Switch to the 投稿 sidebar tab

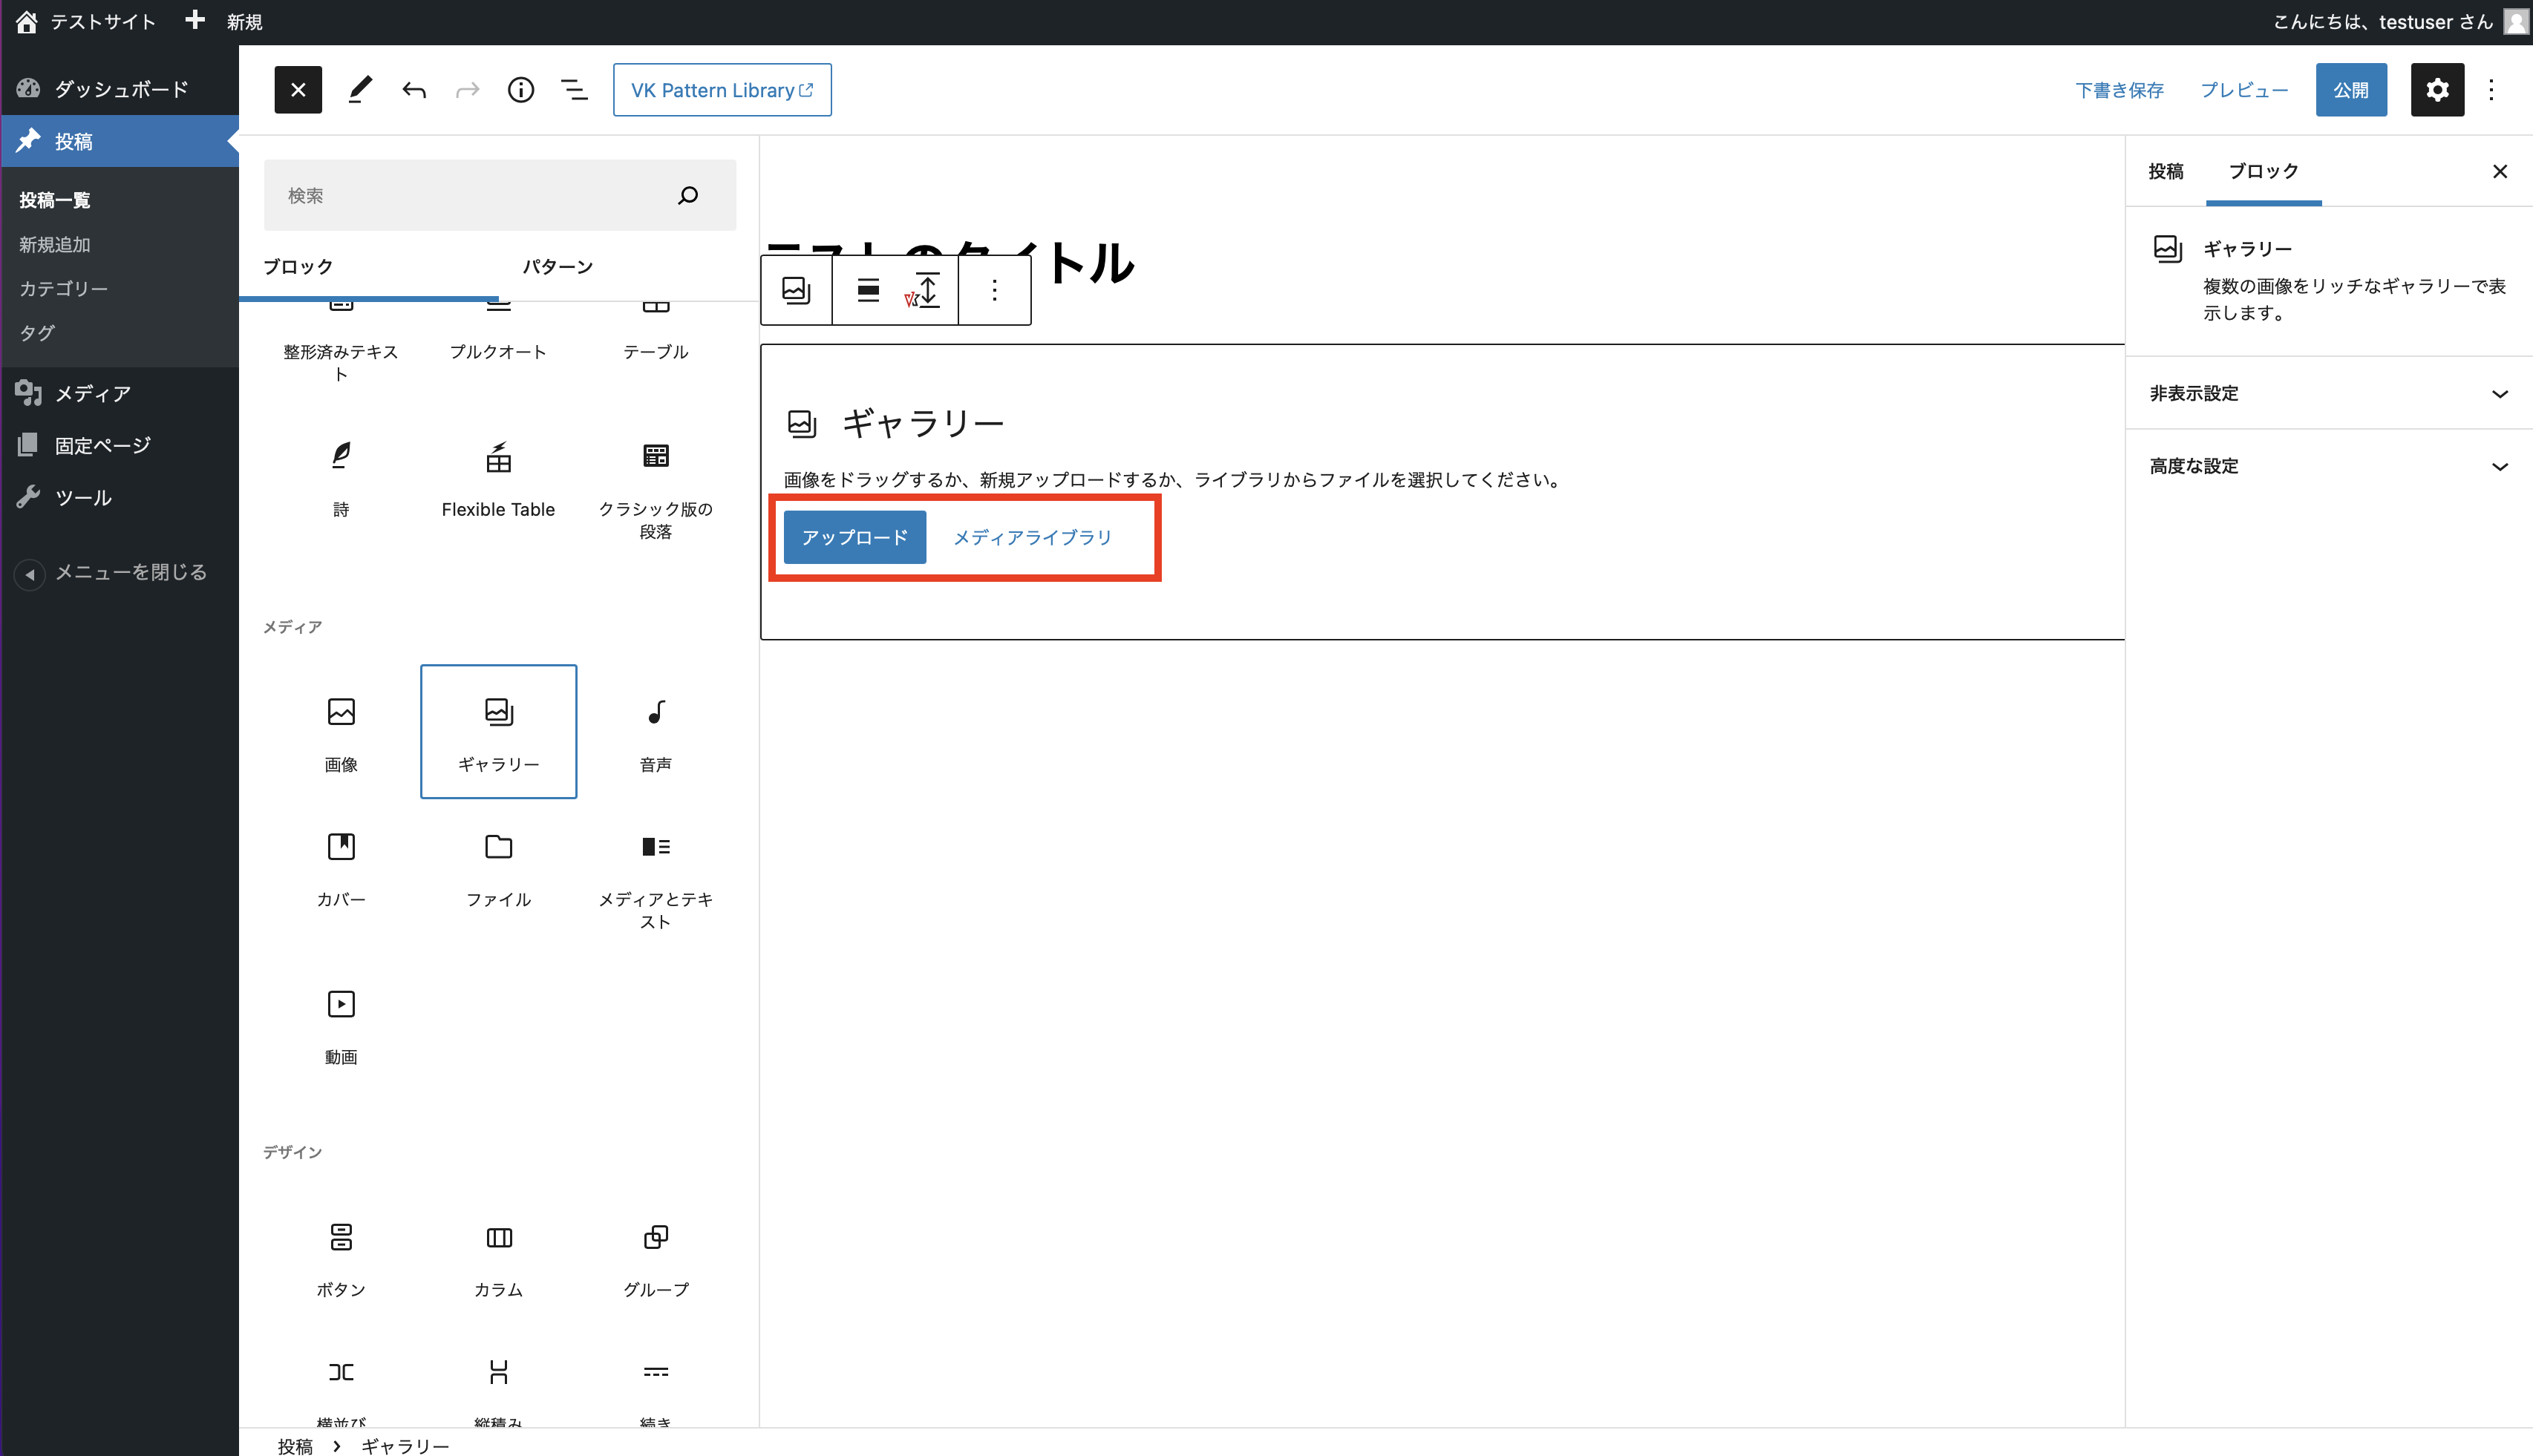coord(2166,171)
